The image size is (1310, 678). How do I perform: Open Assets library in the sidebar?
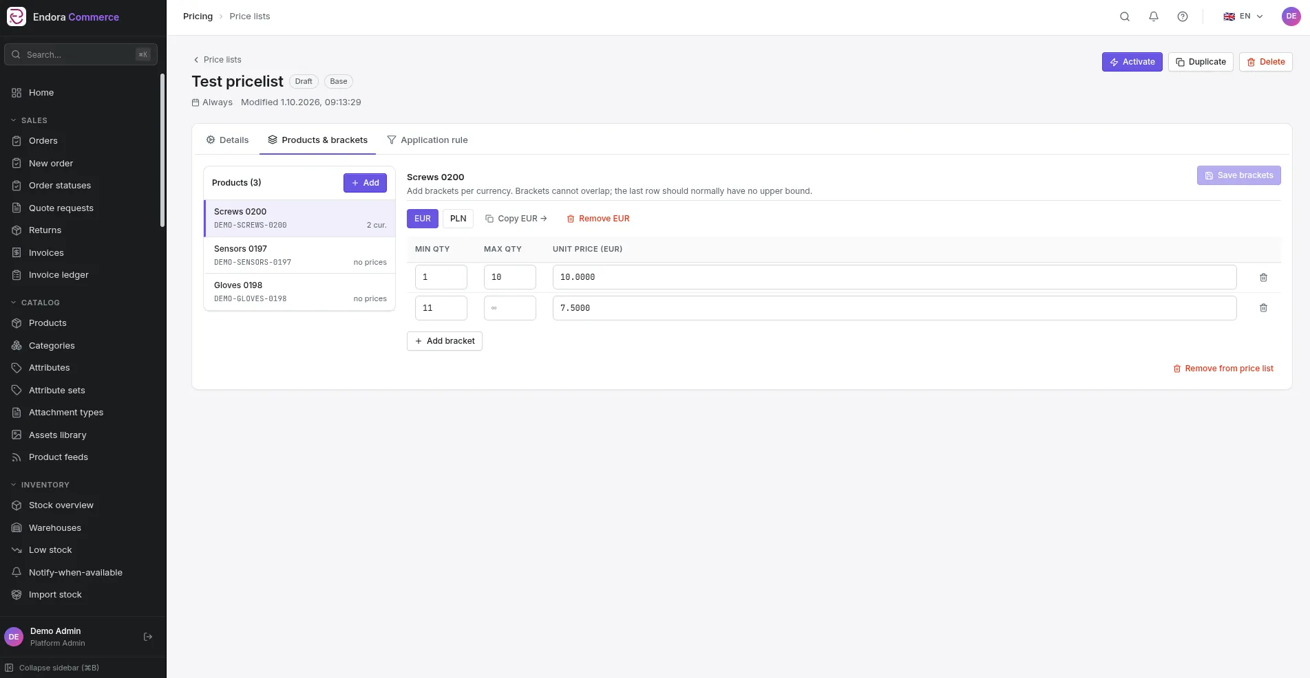click(58, 435)
